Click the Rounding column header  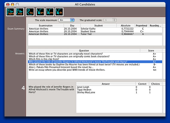pyautogui.click(x=155, y=26)
